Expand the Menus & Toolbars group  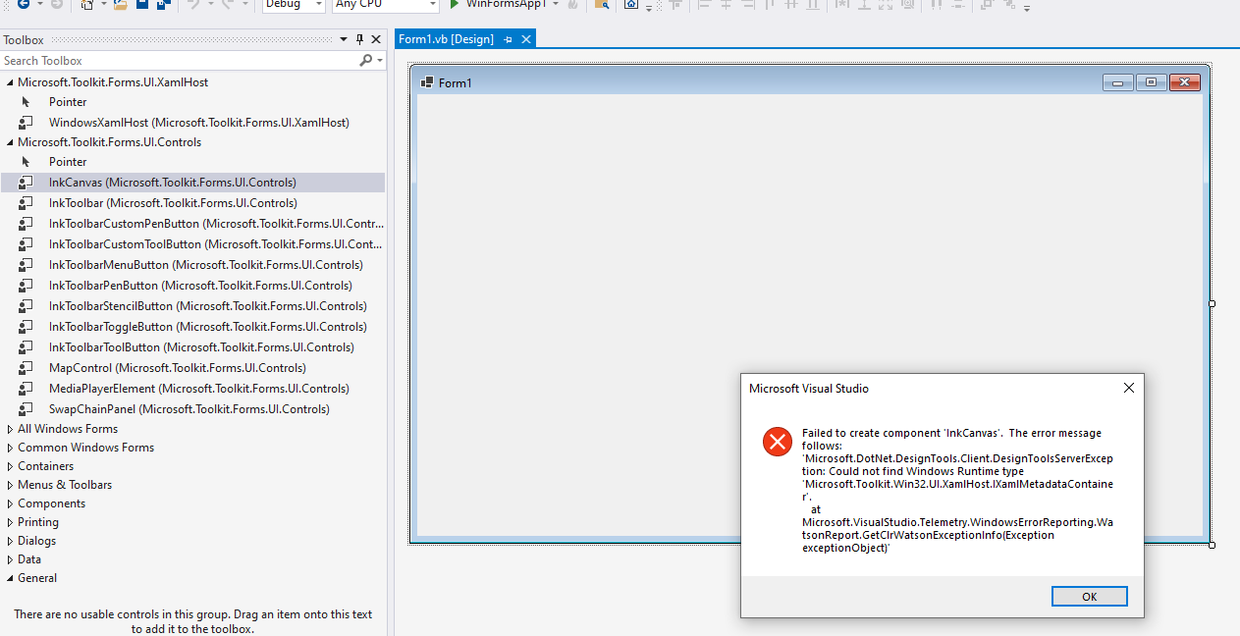[x=10, y=485]
